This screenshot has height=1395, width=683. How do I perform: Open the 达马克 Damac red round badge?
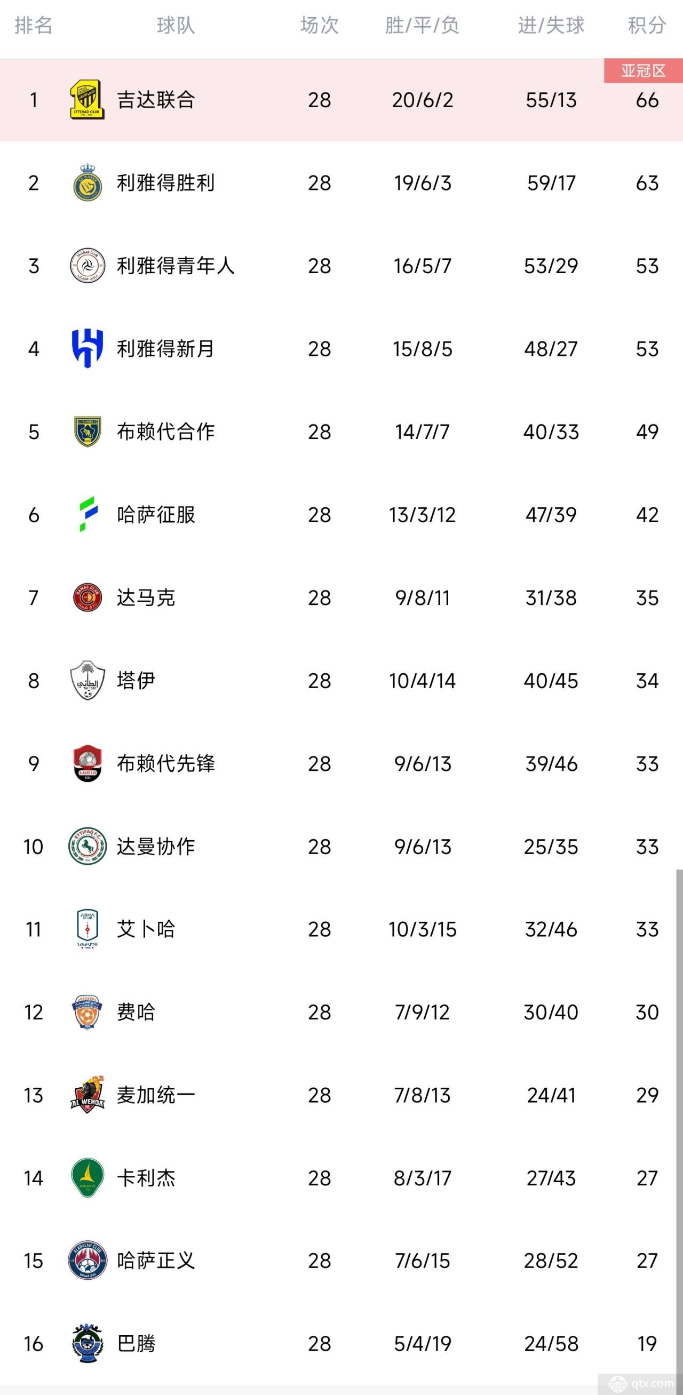[87, 597]
